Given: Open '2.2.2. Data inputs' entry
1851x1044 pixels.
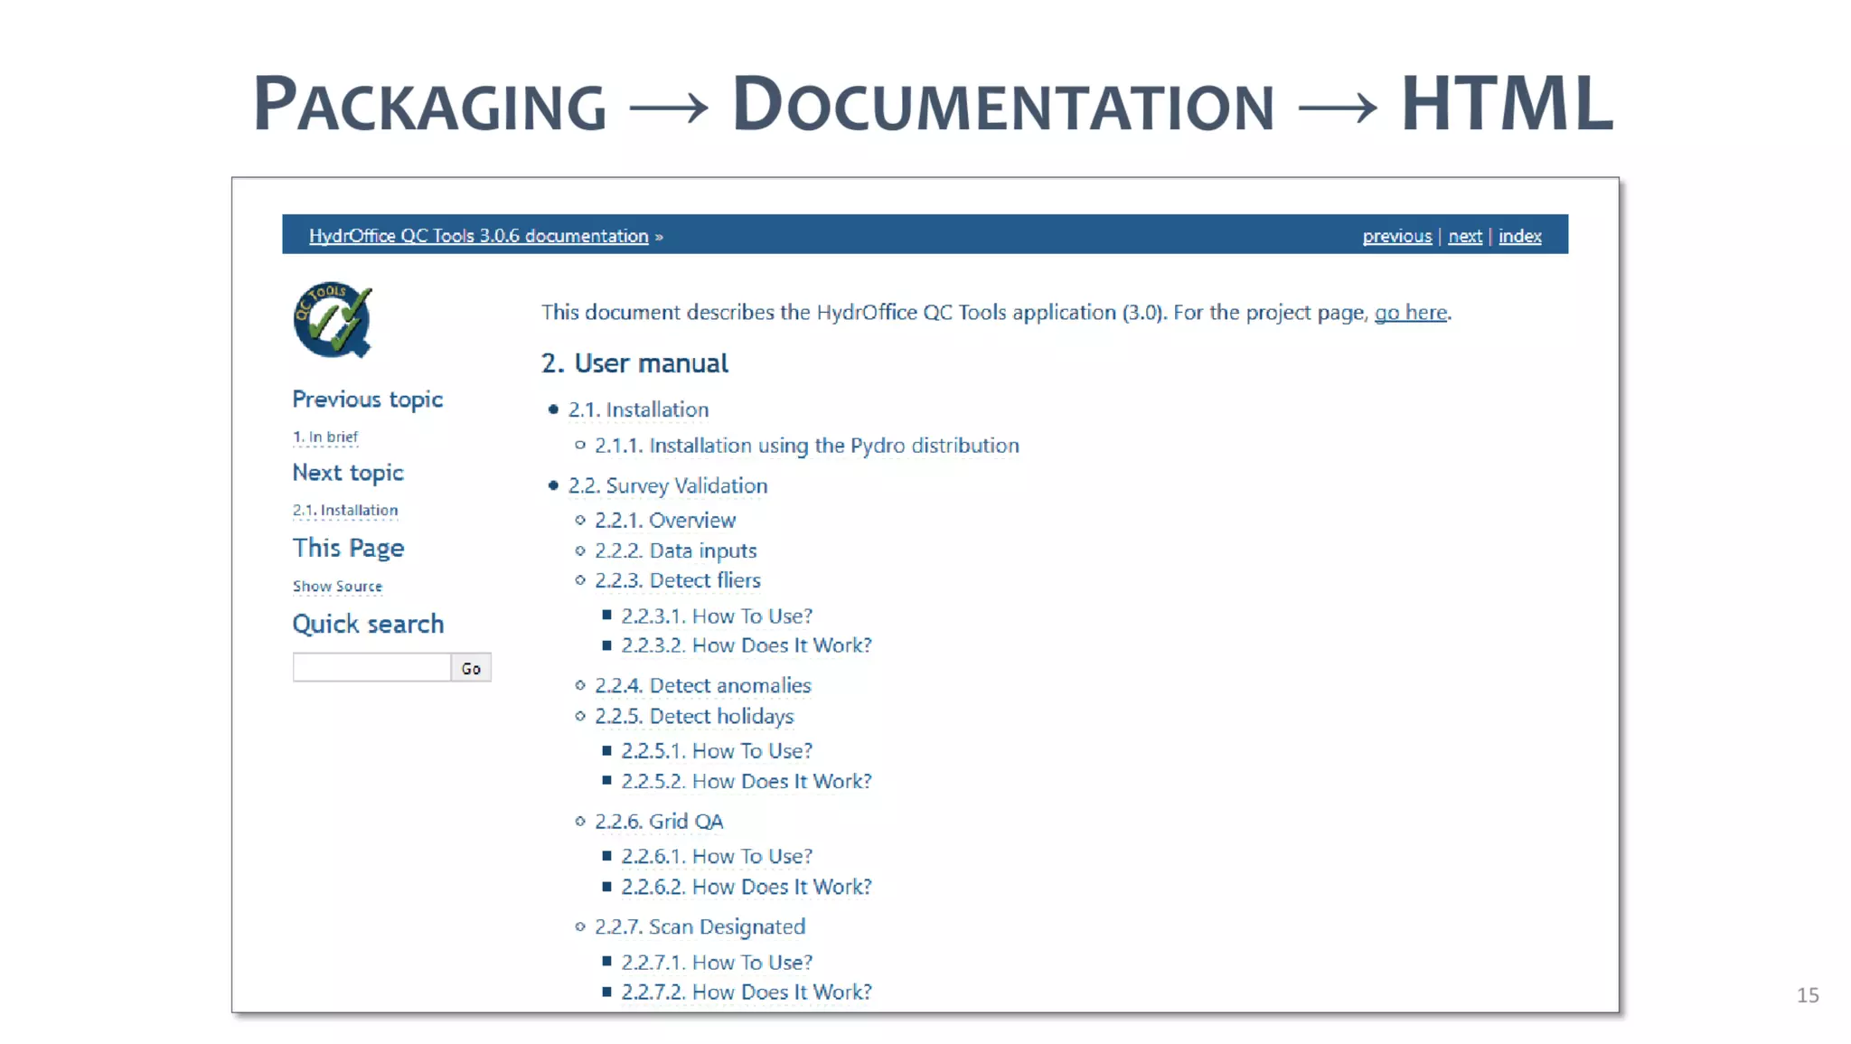Looking at the screenshot, I should pyautogui.click(x=675, y=551).
